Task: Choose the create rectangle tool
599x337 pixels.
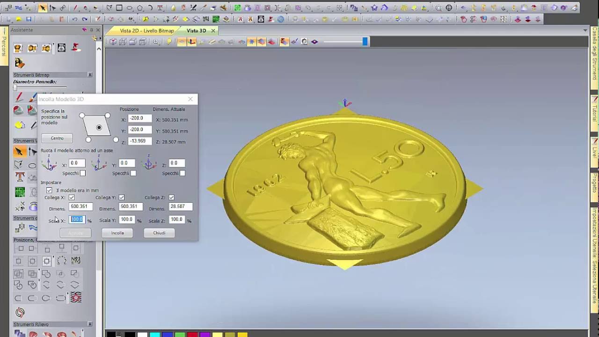Action: point(119,8)
